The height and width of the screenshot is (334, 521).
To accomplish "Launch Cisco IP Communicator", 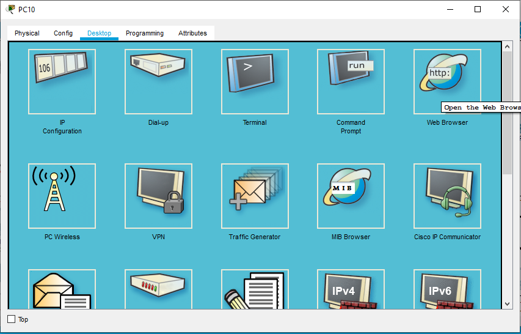I will (447, 196).
